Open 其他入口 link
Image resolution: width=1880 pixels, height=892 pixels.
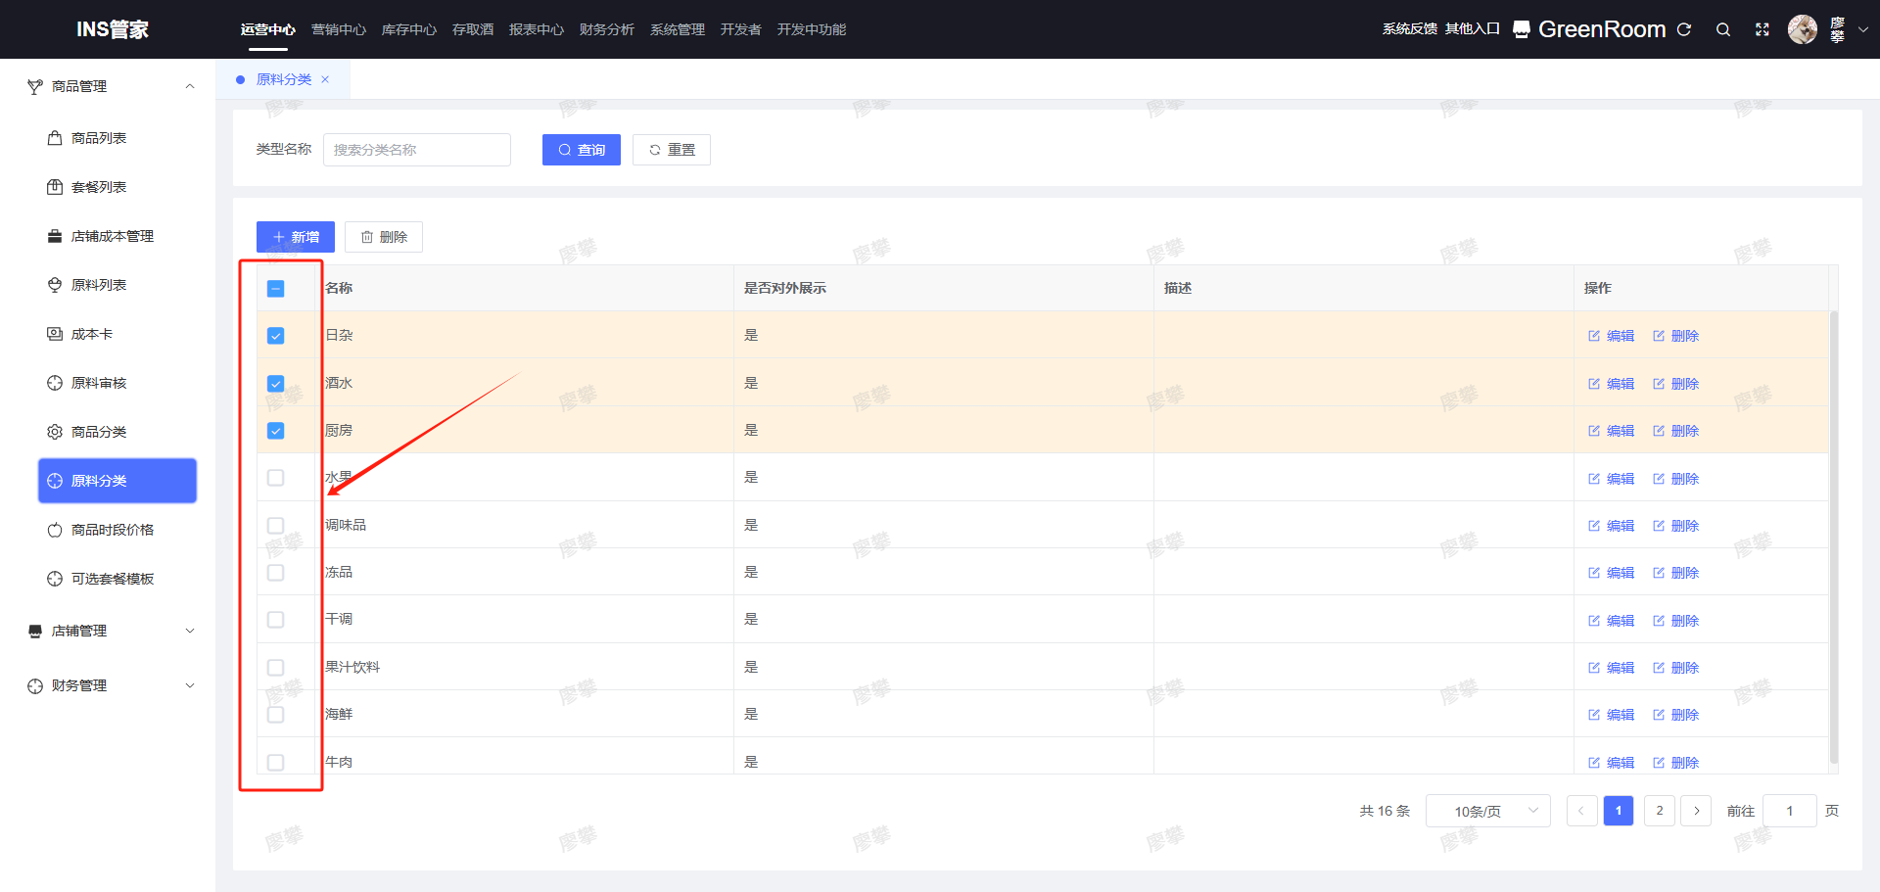click(1473, 29)
